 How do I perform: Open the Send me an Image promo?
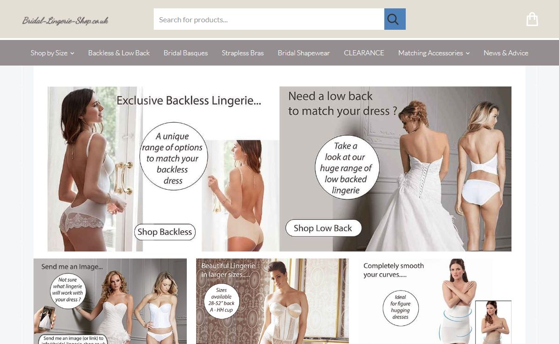click(x=110, y=301)
